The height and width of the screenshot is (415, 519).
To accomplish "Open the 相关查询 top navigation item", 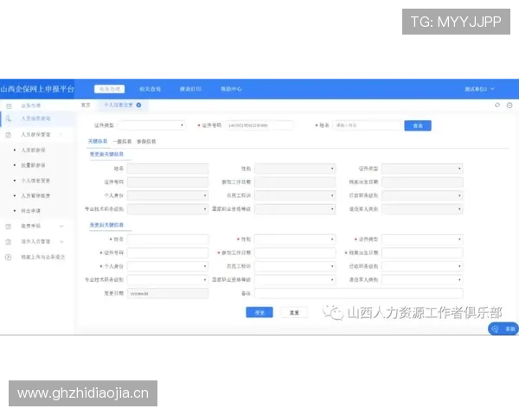I will pos(150,89).
